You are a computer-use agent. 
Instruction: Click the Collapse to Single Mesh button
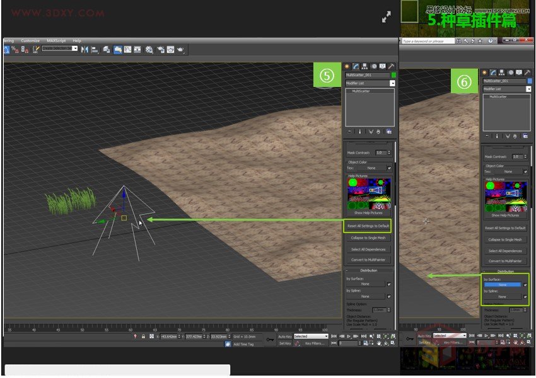point(368,238)
